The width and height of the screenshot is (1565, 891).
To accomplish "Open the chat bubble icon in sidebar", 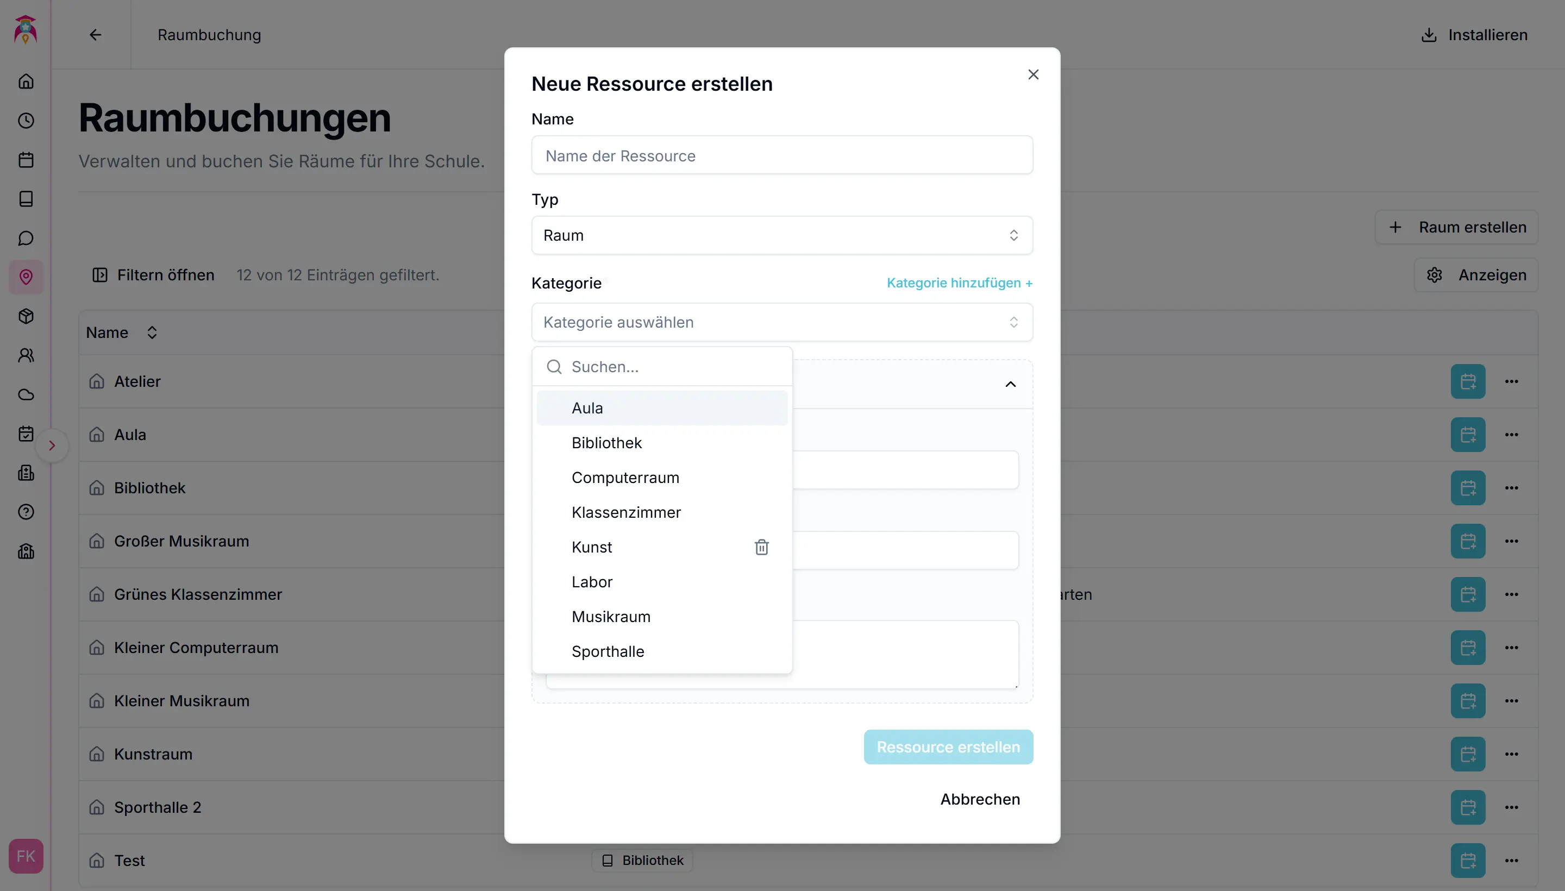I will pyautogui.click(x=26, y=238).
